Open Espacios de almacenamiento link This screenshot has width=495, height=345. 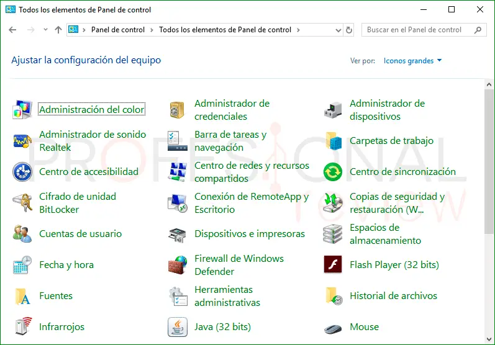click(x=386, y=234)
